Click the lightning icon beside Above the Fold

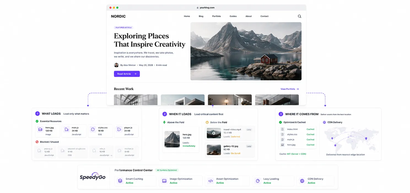pyautogui.click(x=164, y=122)
